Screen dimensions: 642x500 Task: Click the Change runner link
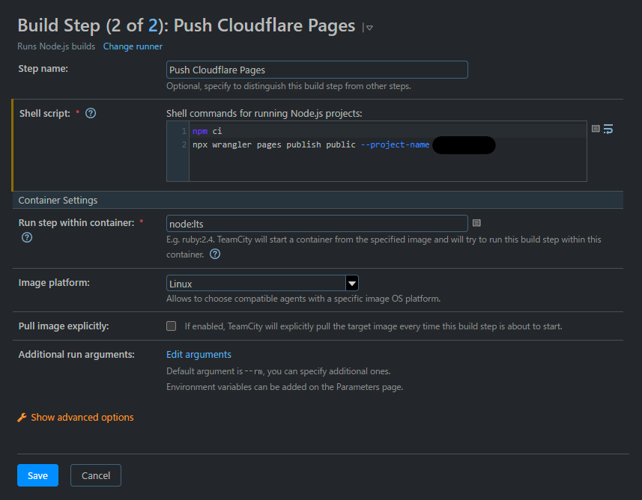[x=133, y=46]
